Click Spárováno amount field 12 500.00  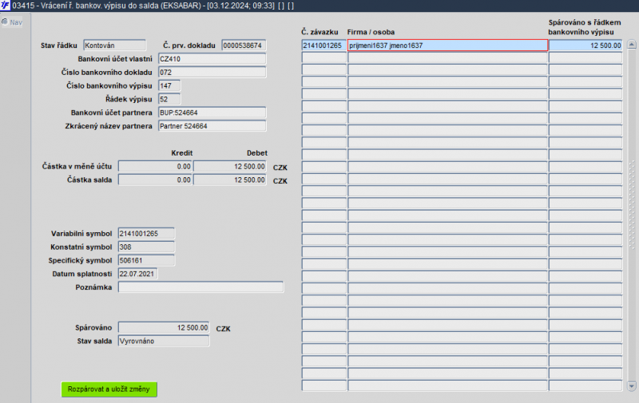click(164, 327)
